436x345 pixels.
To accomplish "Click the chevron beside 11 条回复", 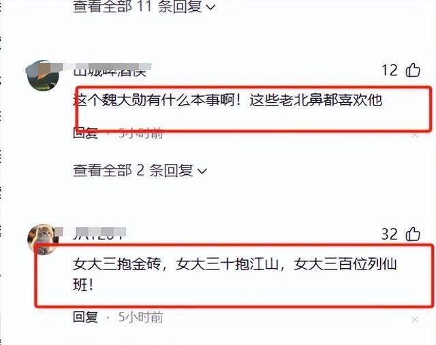I will [211, 7].
